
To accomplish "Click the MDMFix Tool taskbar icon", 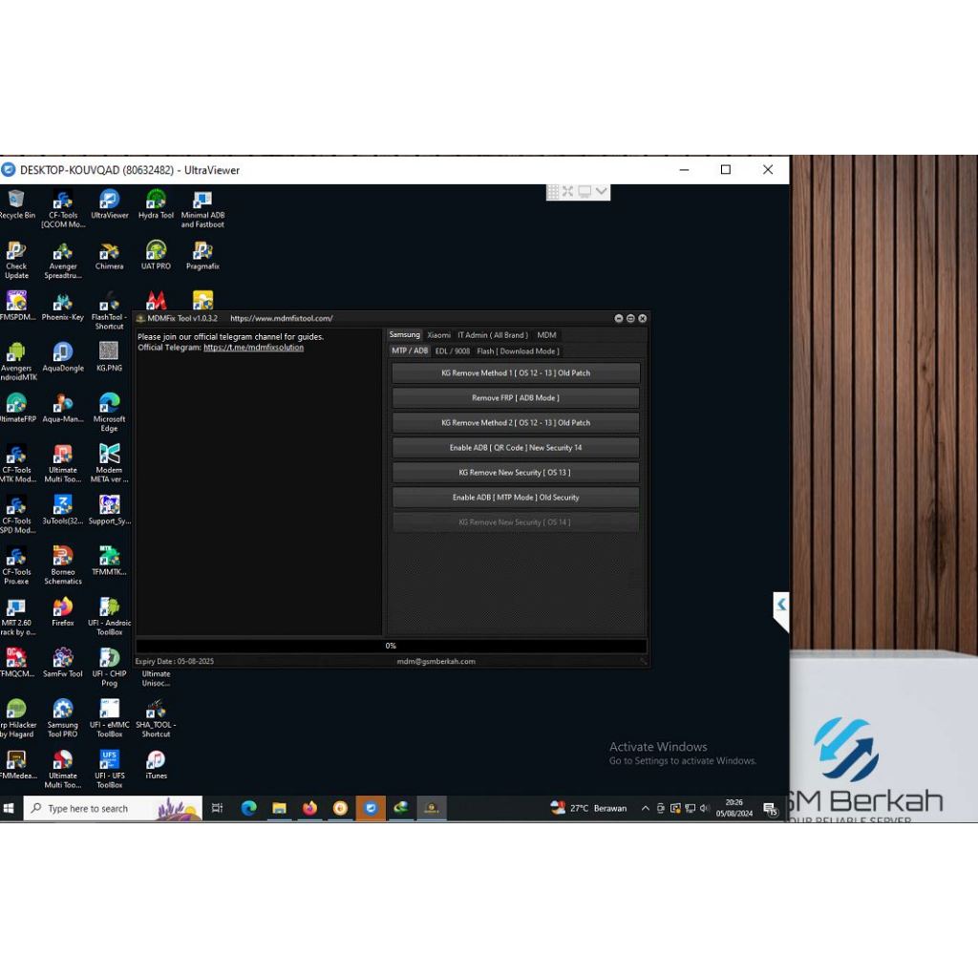I will click(431, 808).
